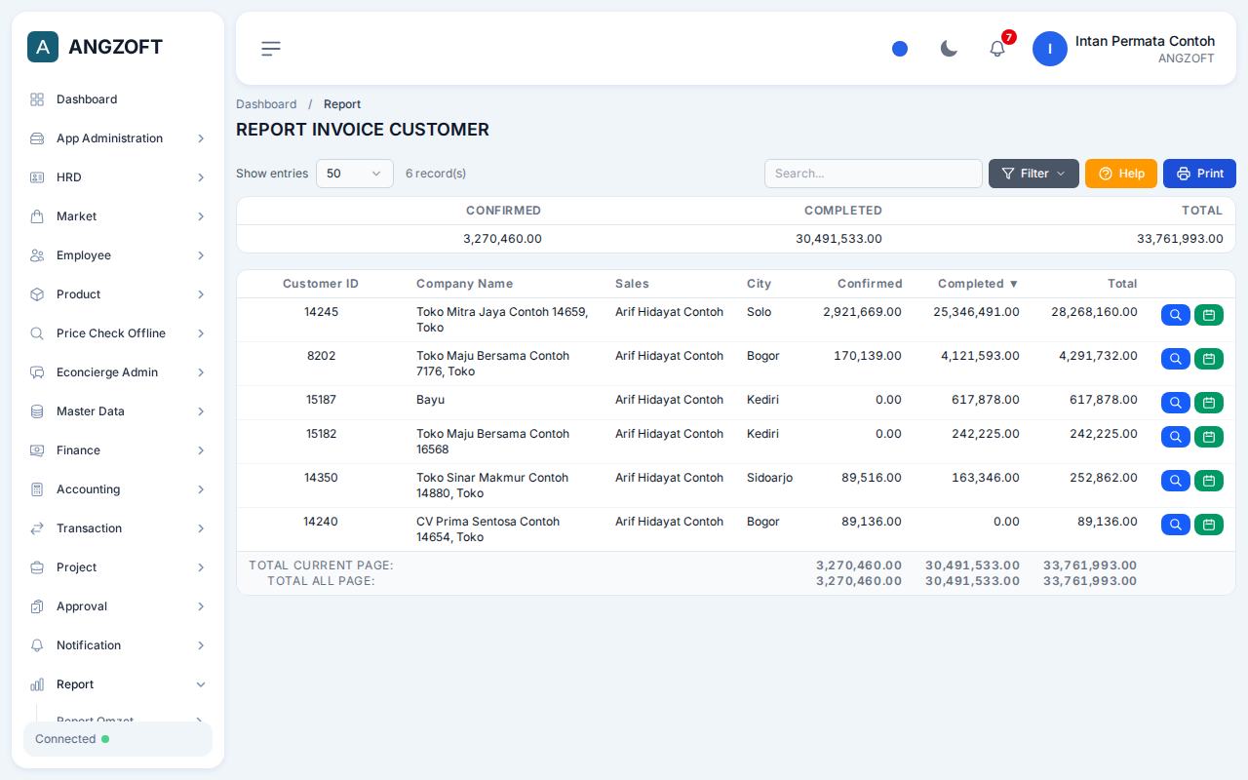Image resolution: width=1248 pixels, height=780 pixels.
Task: Click Report chart icon in sidebar
Action: click(37, 684)
